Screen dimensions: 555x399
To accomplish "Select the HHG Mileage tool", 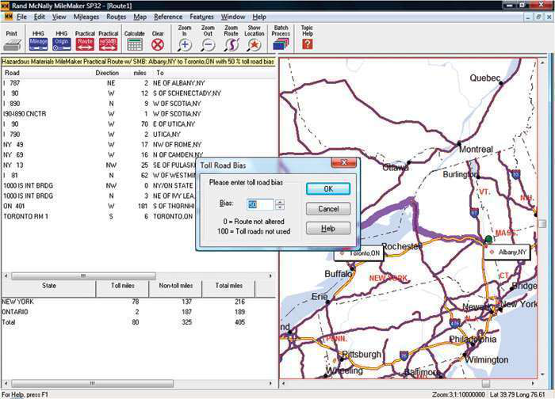I will point(38,40).
